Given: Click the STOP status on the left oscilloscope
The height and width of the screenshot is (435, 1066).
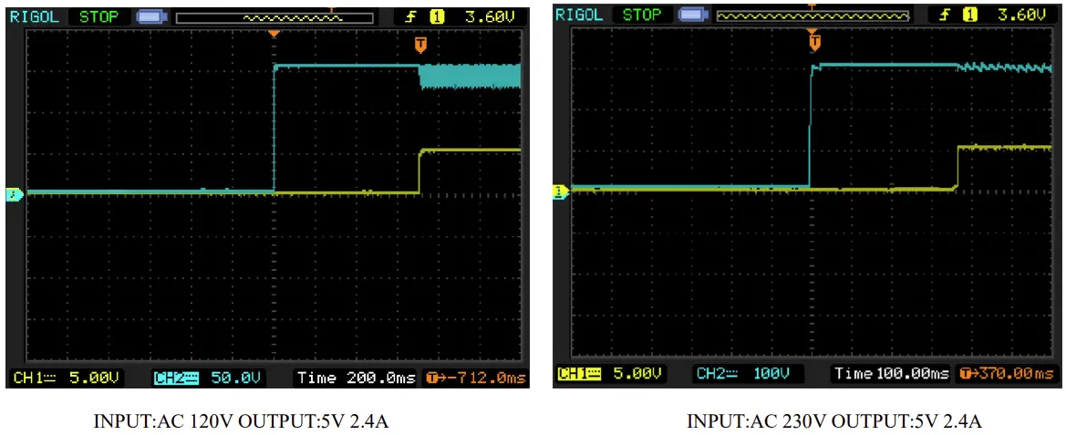Looking at the screenshot, I should point(98,17).
